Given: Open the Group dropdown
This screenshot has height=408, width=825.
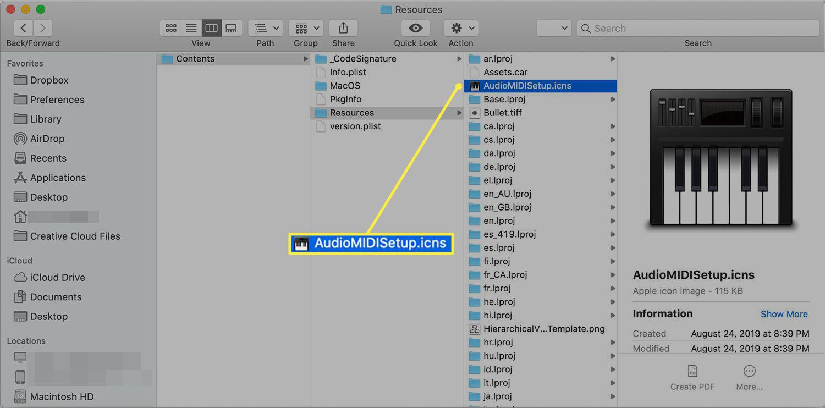Looking at the screenshot, I should [306, 28].
